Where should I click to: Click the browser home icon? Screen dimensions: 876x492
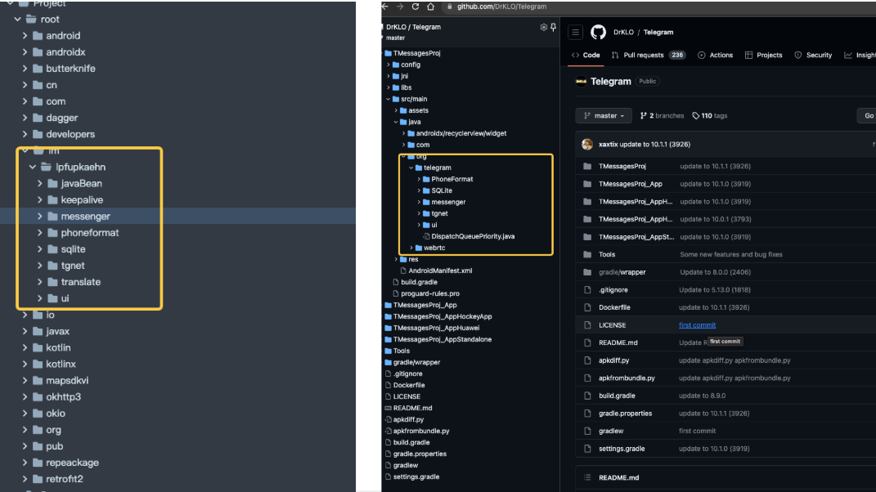click(430, 7)
